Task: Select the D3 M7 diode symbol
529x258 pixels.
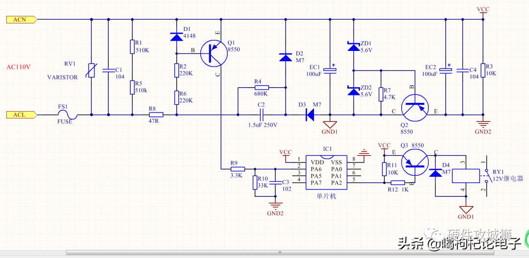Action: point(309,115)
